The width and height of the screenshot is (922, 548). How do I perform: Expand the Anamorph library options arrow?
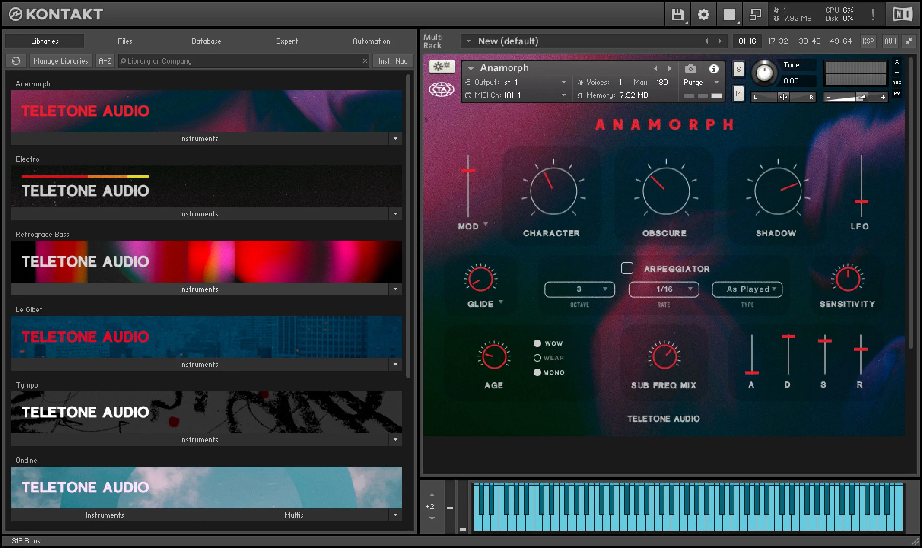tap(395, 138)
